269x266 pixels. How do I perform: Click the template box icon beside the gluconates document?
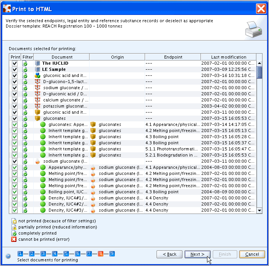pyautogui.click(x=37, y=118)
